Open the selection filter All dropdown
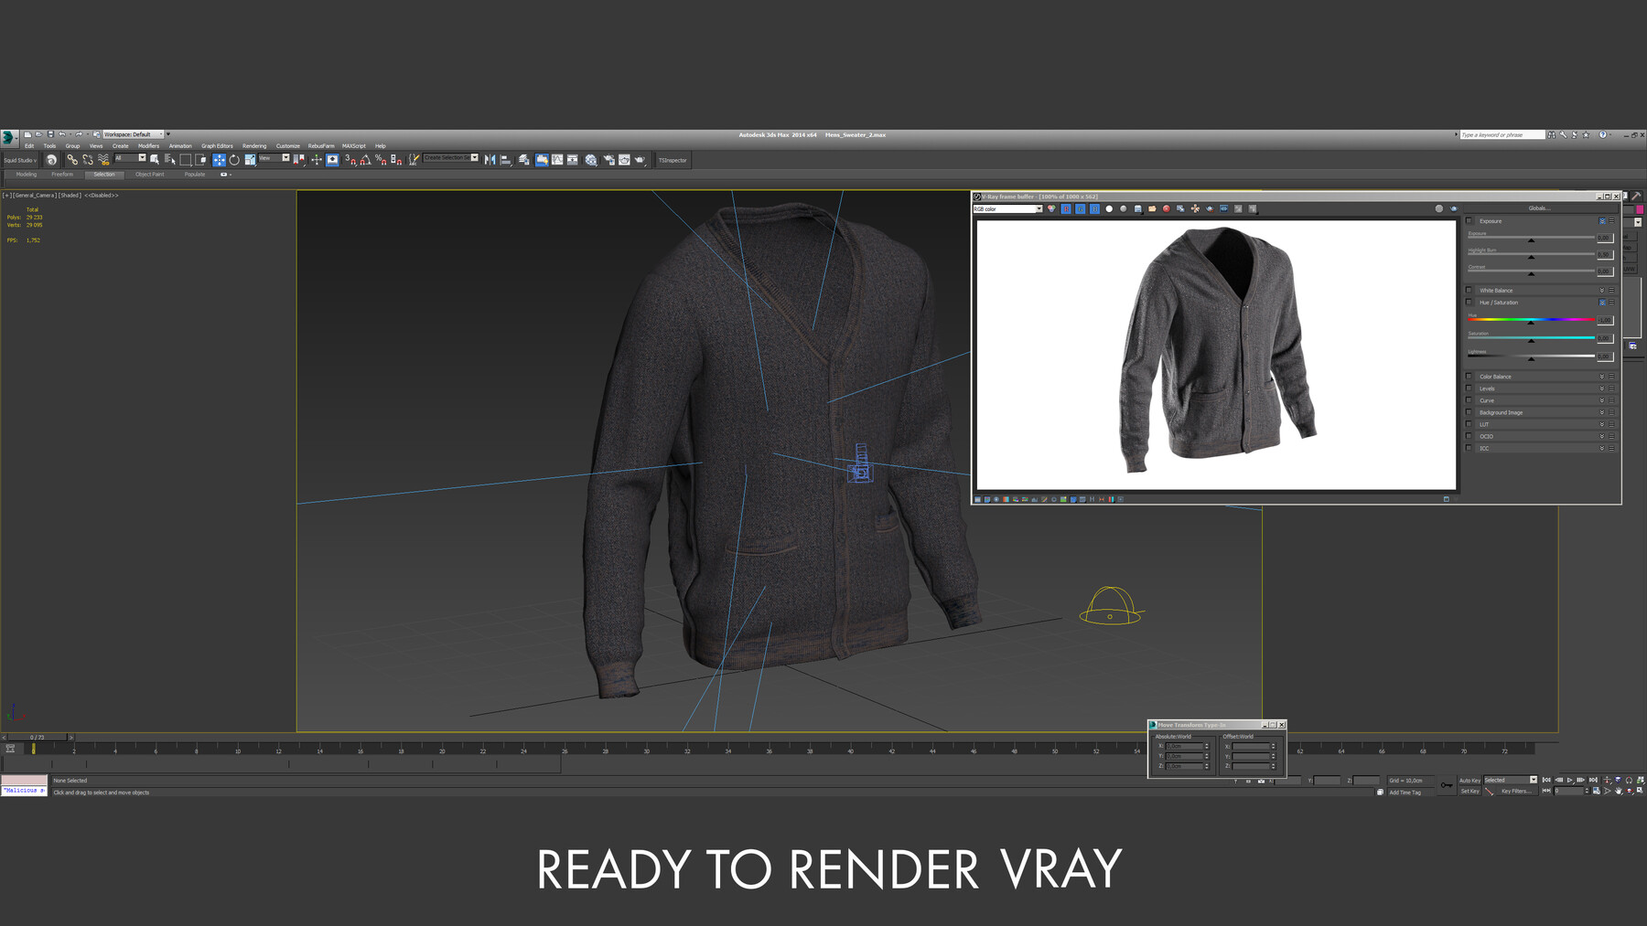This screenshot has width=1647, height=926. [x=130, y=158]
